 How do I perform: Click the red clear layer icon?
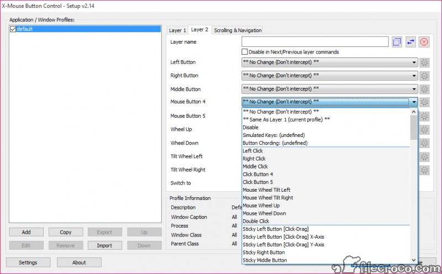[x=424, y=42]
